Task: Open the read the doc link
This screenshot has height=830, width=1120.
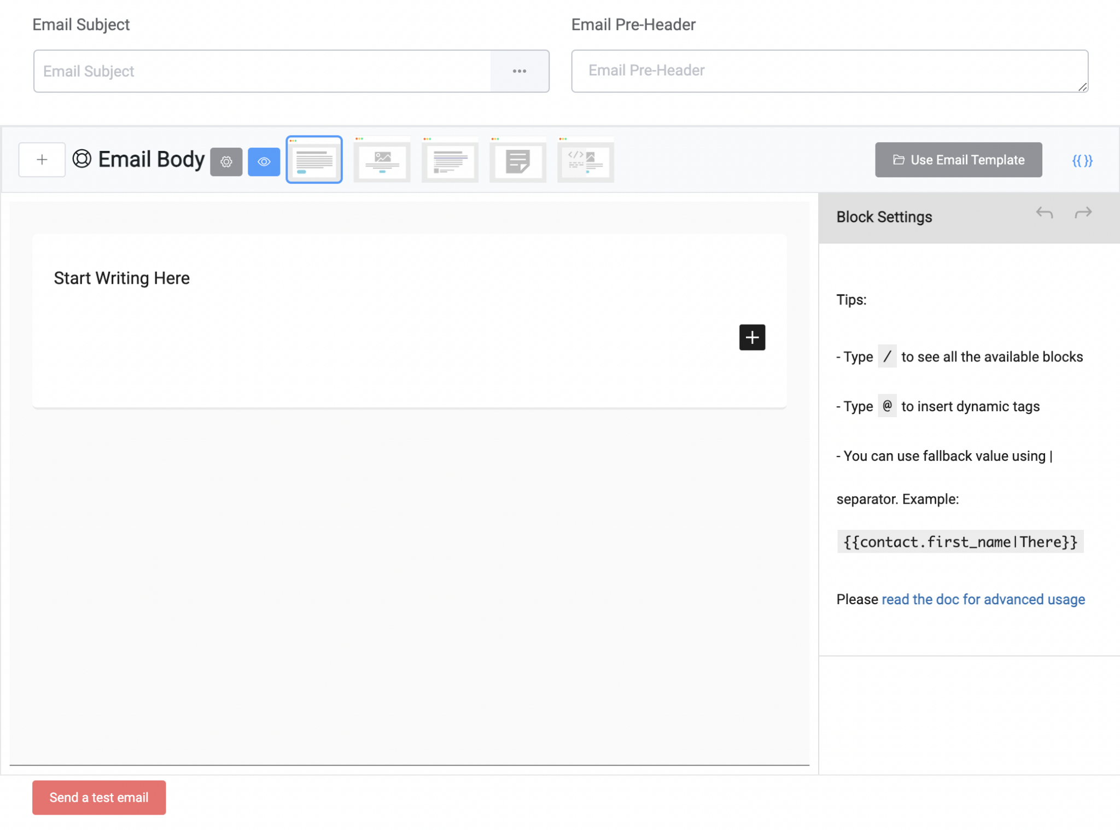Action: point(982,599)
